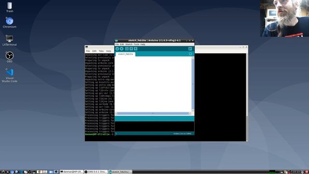Click the Visual Studio Code desktop icon
309x174 pixels.
point(10,75)
